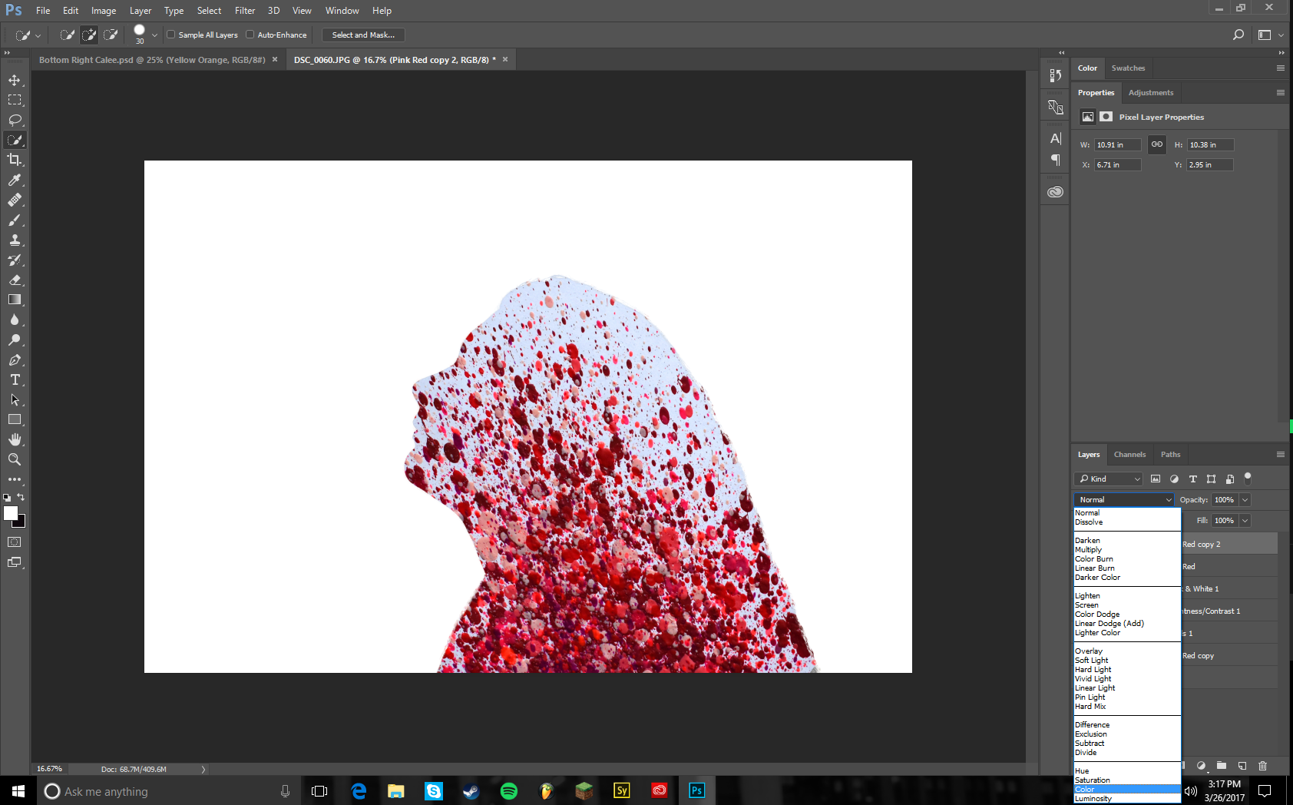The width and height of the screenshot is (1293, 805).
Task: Select the Hand tool
Action: pyautogui.click(x=15, y=439)
